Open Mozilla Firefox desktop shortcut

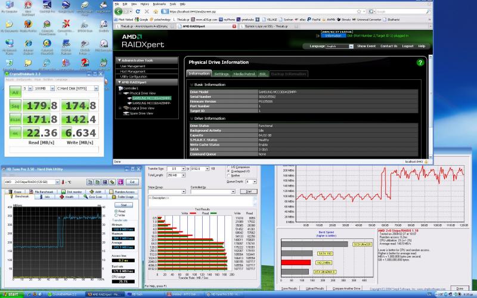point(28,26)
